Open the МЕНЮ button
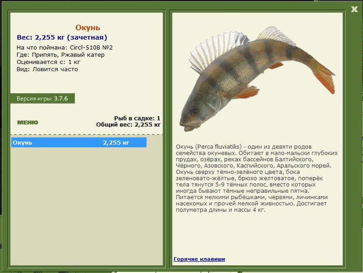Screen dimensions: 363x273 coord(28,122)
